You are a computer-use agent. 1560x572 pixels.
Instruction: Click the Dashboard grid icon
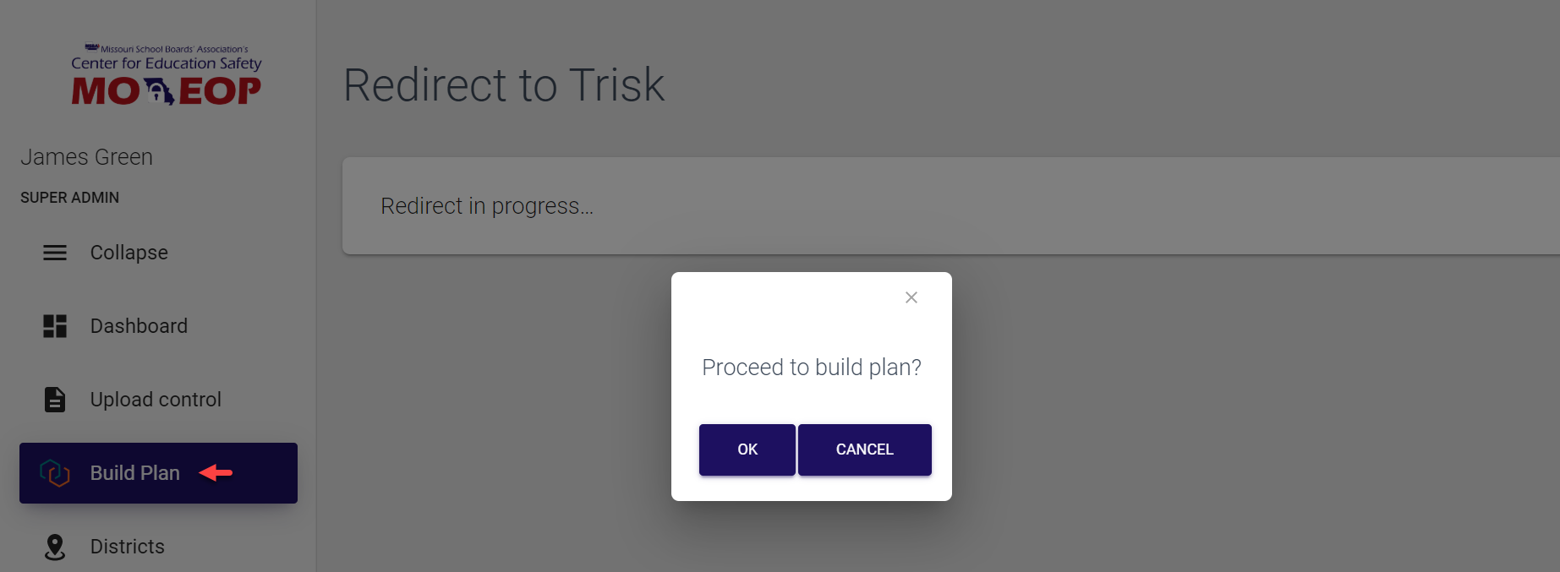point(55,326)
